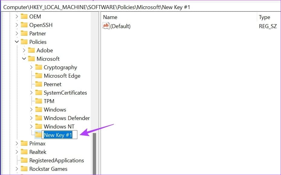Select the RegisteredApplications key label

57,160
